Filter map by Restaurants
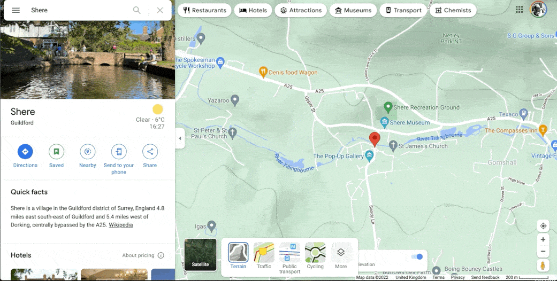 click(204, 10)
